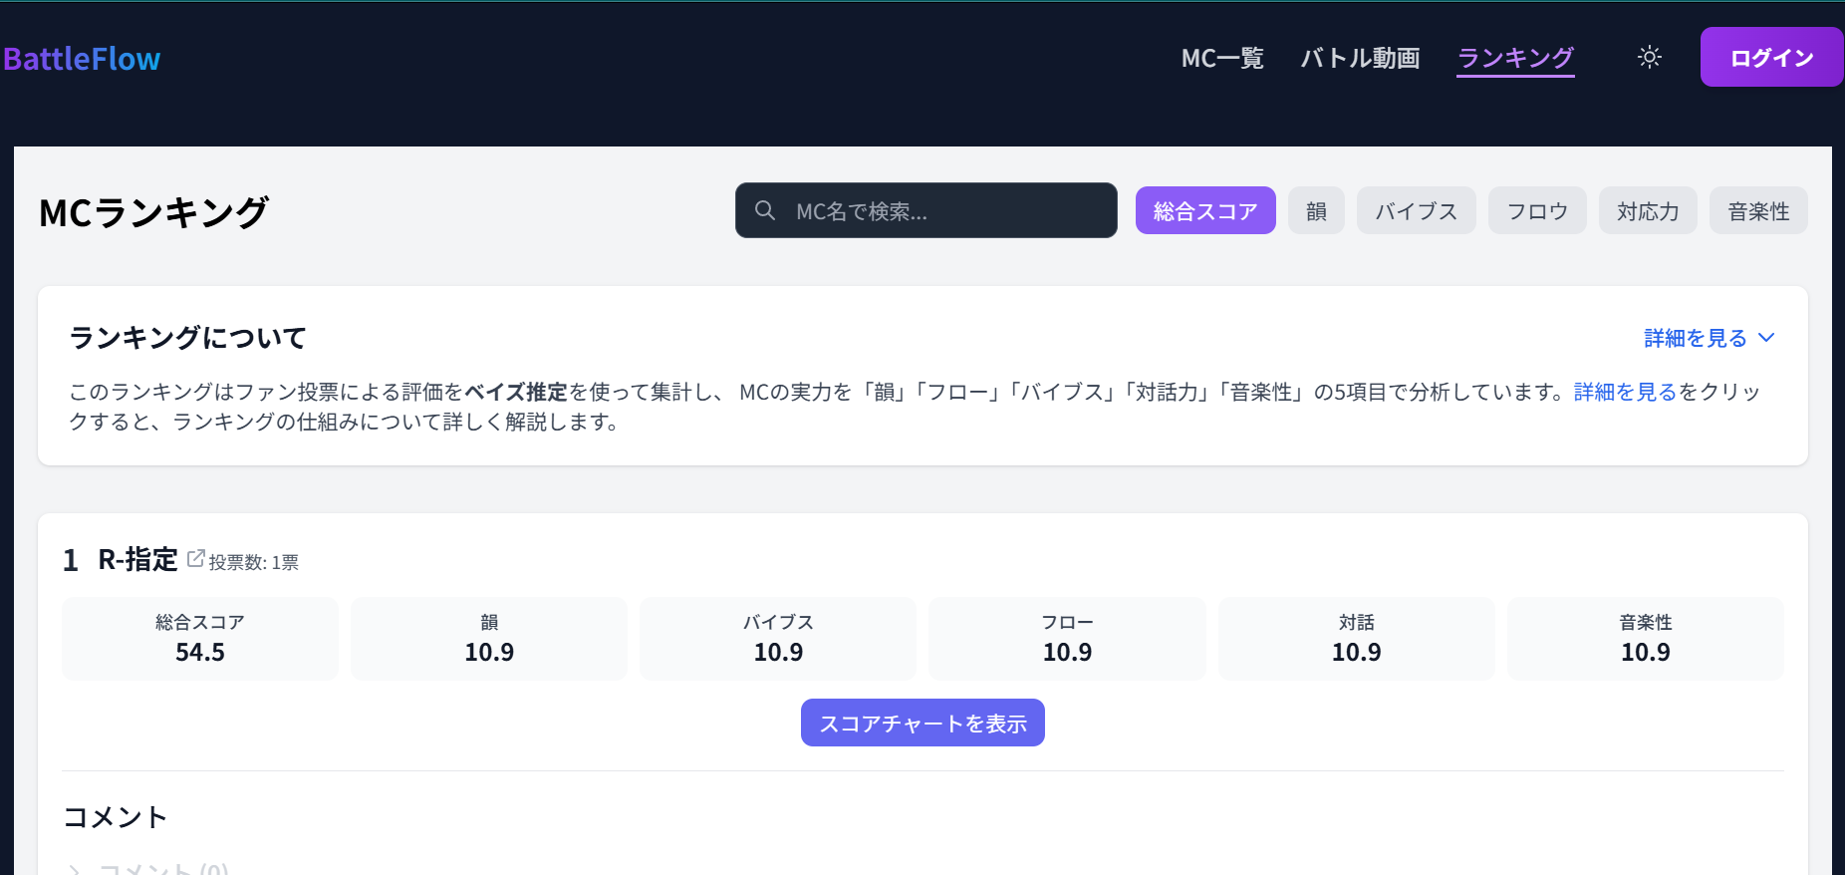
Task: Focus the MC名で検索 search field
Action: (x=926, y=210)
